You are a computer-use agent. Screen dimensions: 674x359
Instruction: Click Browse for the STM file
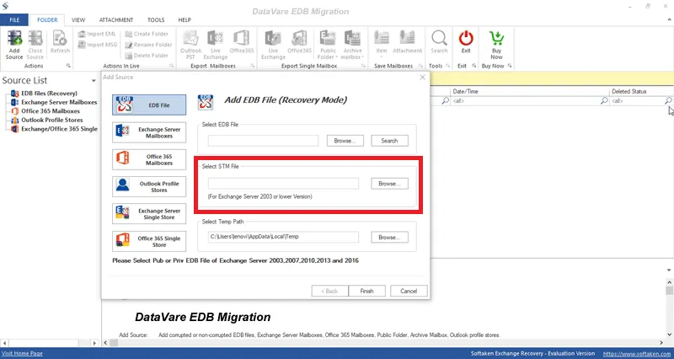tap(389, 184)
